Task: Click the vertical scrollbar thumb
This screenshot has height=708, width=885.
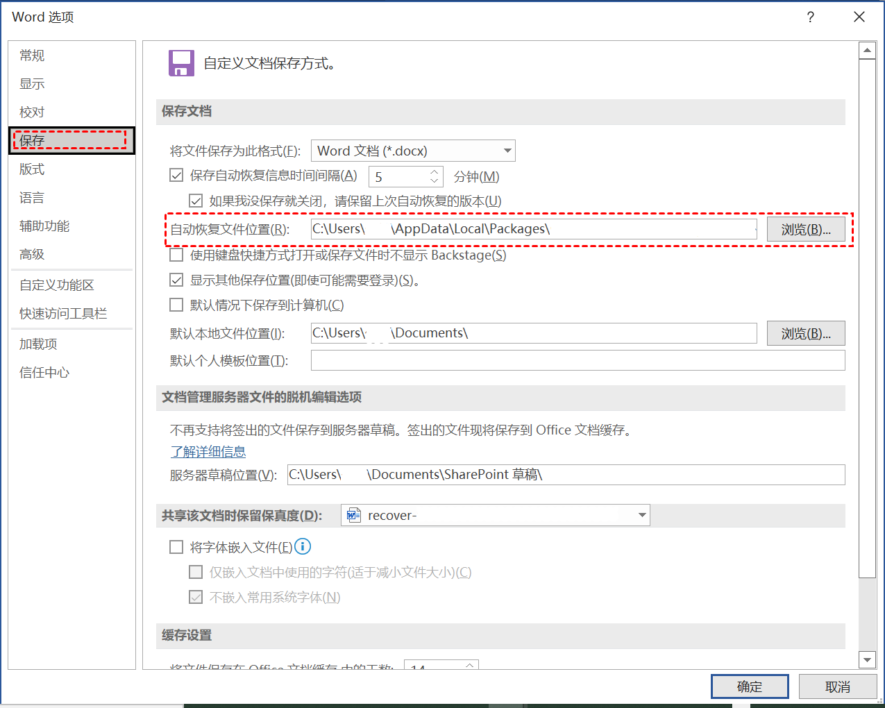Action: (x=867, y=319)
